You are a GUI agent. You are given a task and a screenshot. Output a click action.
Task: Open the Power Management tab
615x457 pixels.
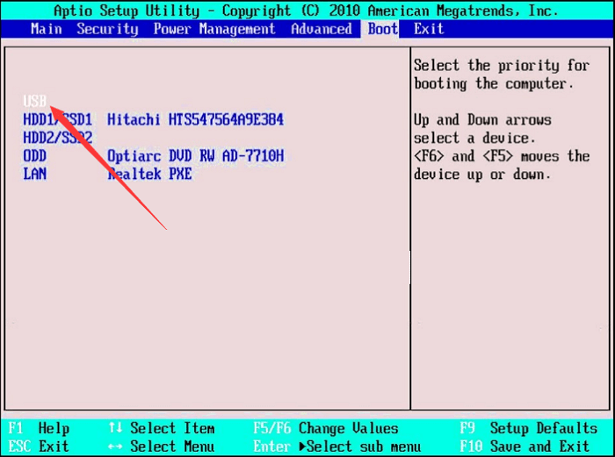point(214,29)
